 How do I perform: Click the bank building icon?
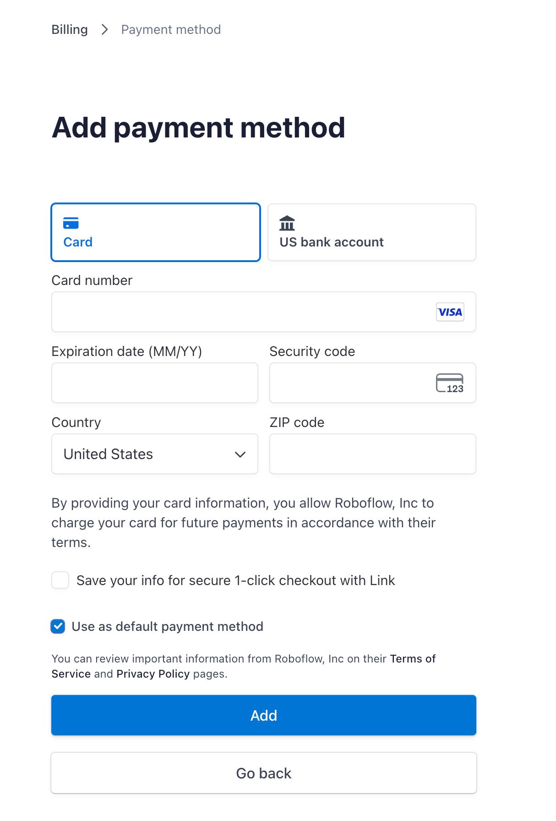(x=287, y=223)
